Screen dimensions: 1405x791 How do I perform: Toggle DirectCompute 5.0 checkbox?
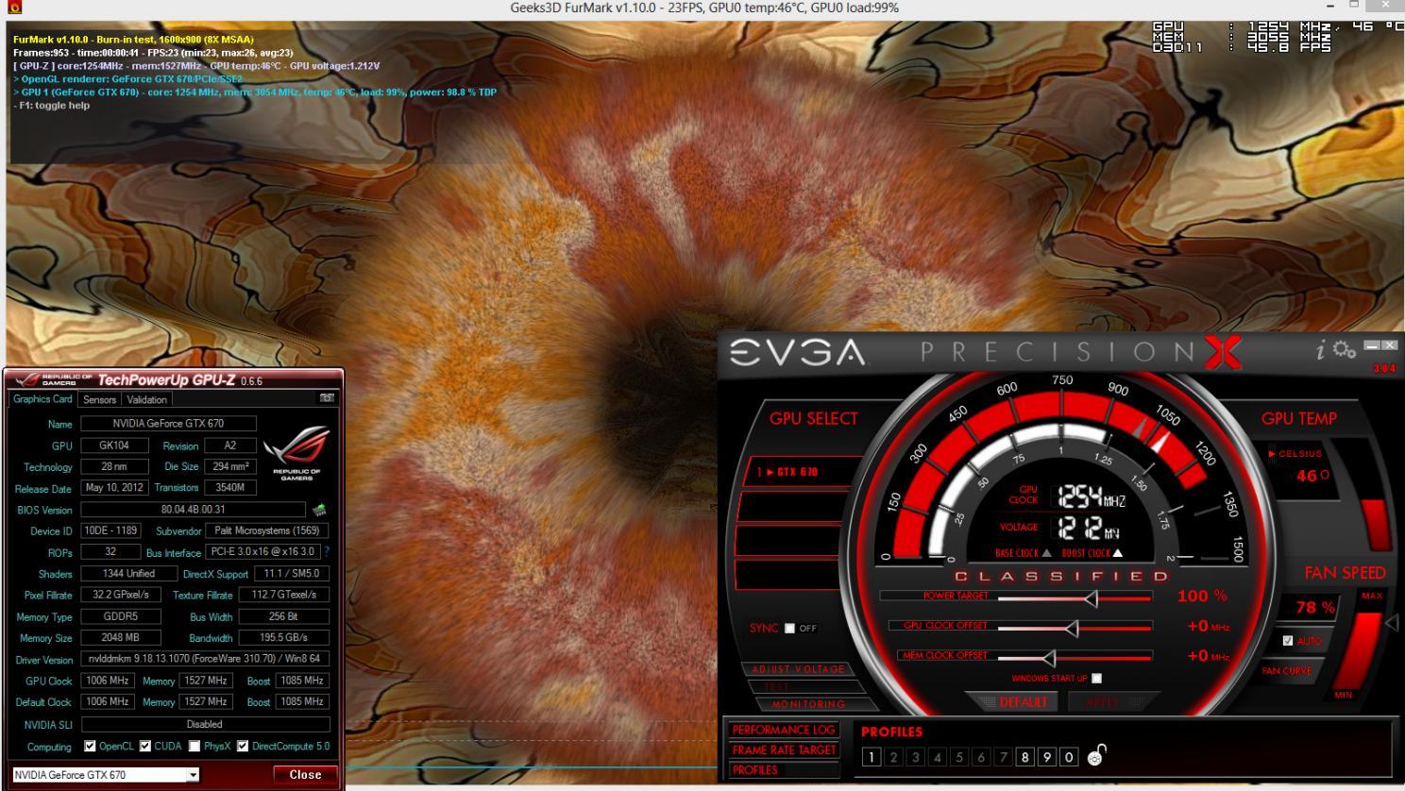243,747
